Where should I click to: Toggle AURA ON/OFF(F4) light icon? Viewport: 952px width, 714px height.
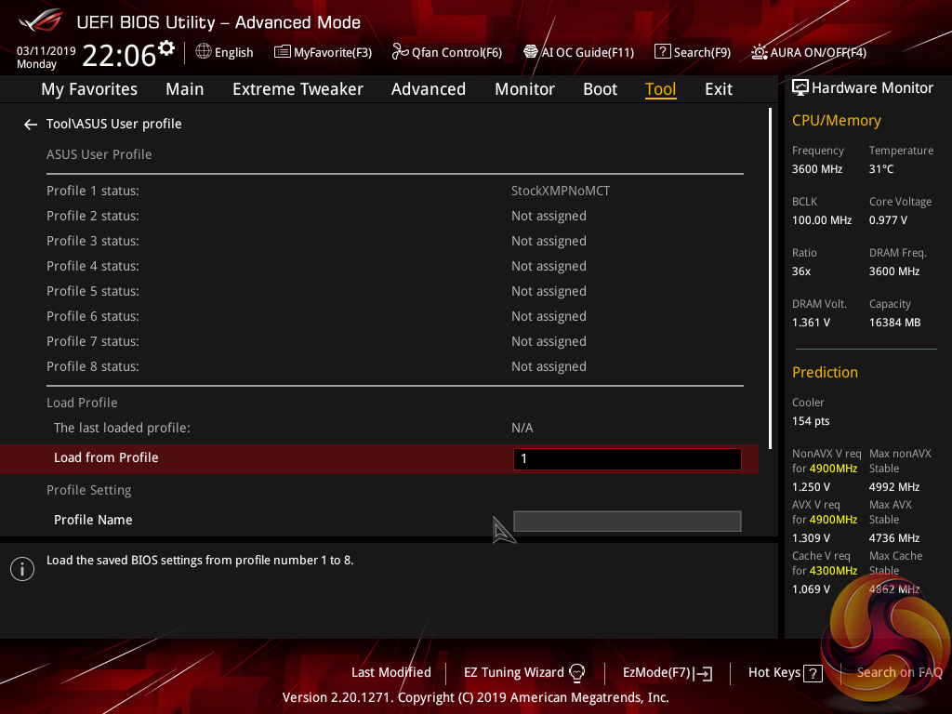[x=759, y=52]
